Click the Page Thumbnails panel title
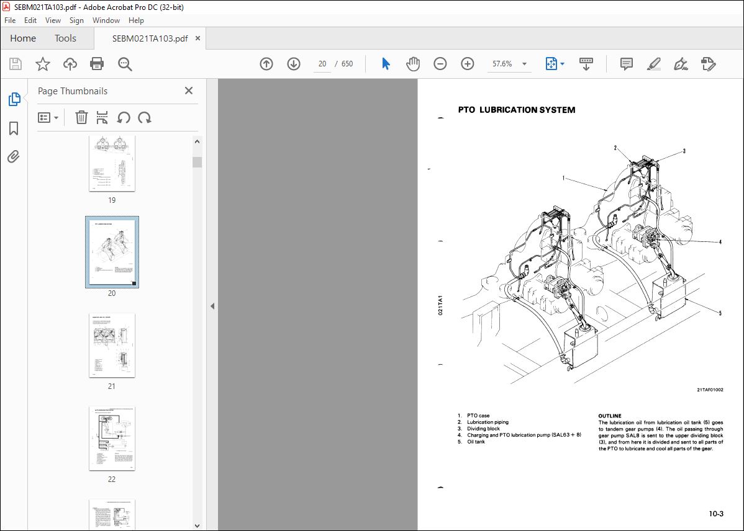The image size is (744, 531). coord(73,91)
